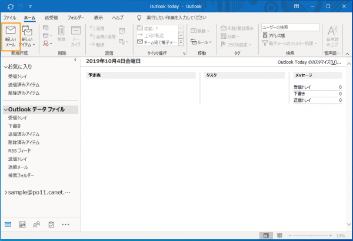Image resolution: width=353 pixels, height=241 pixels.
Task: Click 下書き link in メッセージ list
Action: (x=299, y=94)
